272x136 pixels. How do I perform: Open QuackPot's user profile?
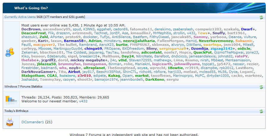tap(203, 52)
